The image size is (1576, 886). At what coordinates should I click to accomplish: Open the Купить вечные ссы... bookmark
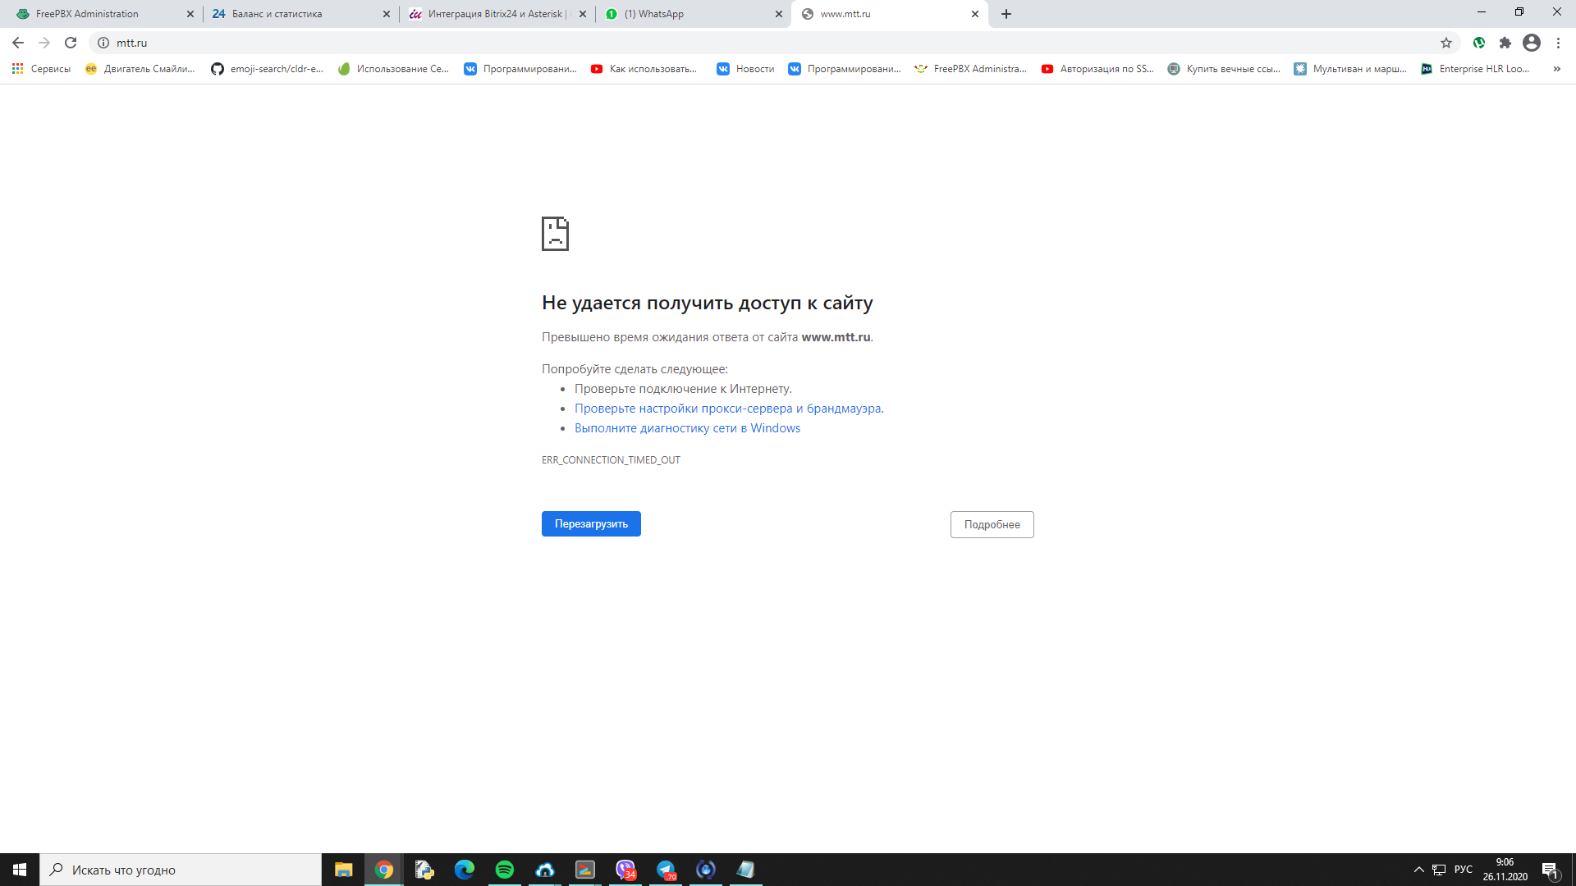pyautogui.click(x=1224, y=69)
